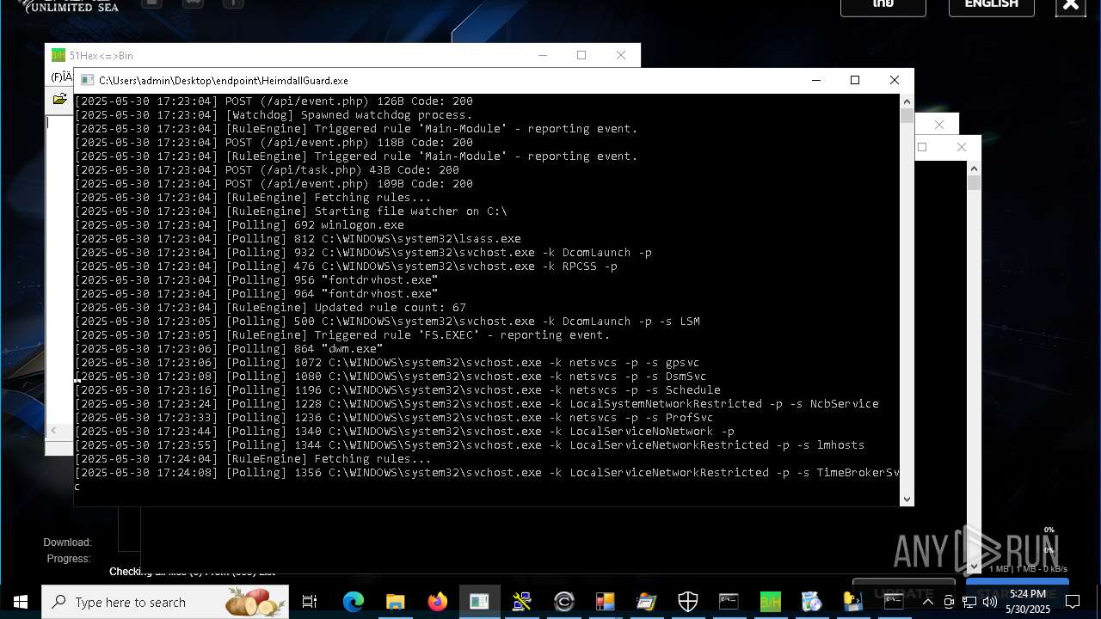Viewport: 1101px width, 619px height.
Task: Click the '864 dwm.exe' polling line
Action: [229, 349]
